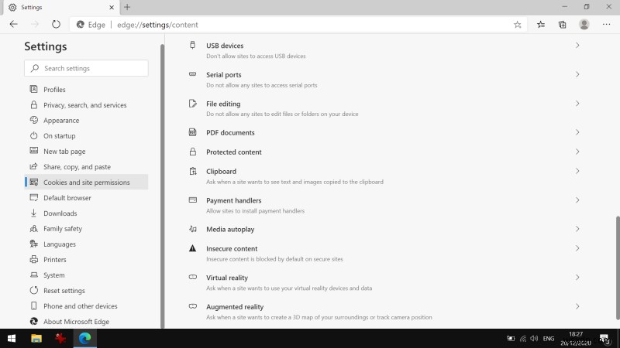Open Phone and other devices section

pyautogui.click(x=86, y=305)
